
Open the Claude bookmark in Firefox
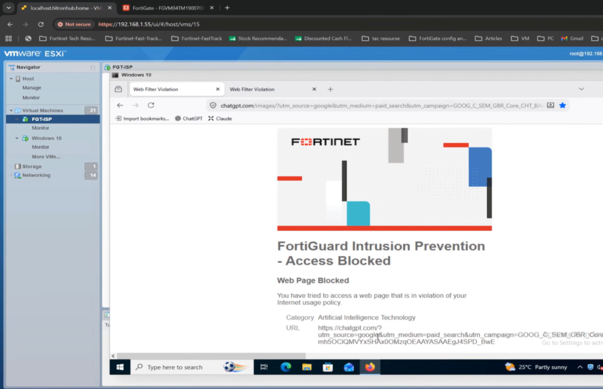pos(220,119)
